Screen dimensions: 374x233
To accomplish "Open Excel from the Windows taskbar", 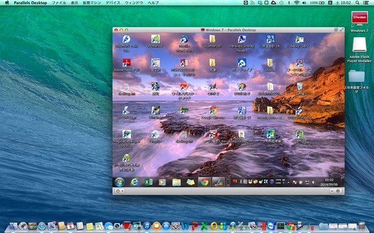I will [x=148, y=182].
